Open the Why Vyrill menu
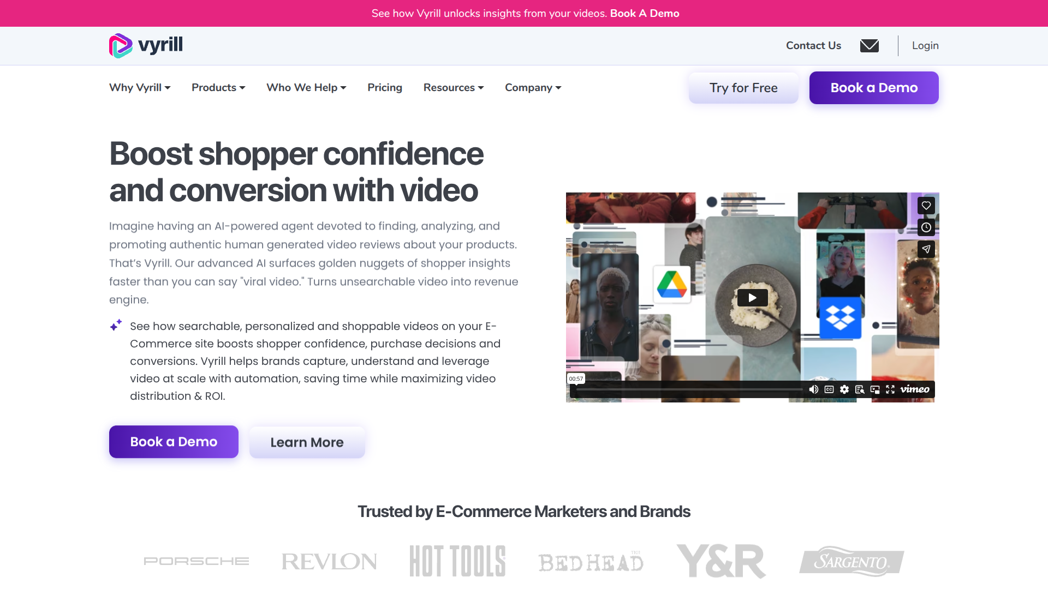The width and height of the screenshot is (1048, 589). point(140,87)
